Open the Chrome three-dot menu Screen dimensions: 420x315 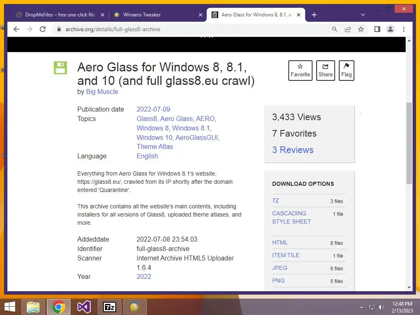(404, 29)
